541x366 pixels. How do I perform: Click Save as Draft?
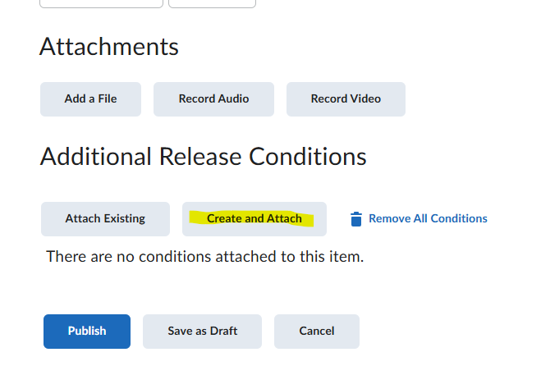(x=202, y=332)
